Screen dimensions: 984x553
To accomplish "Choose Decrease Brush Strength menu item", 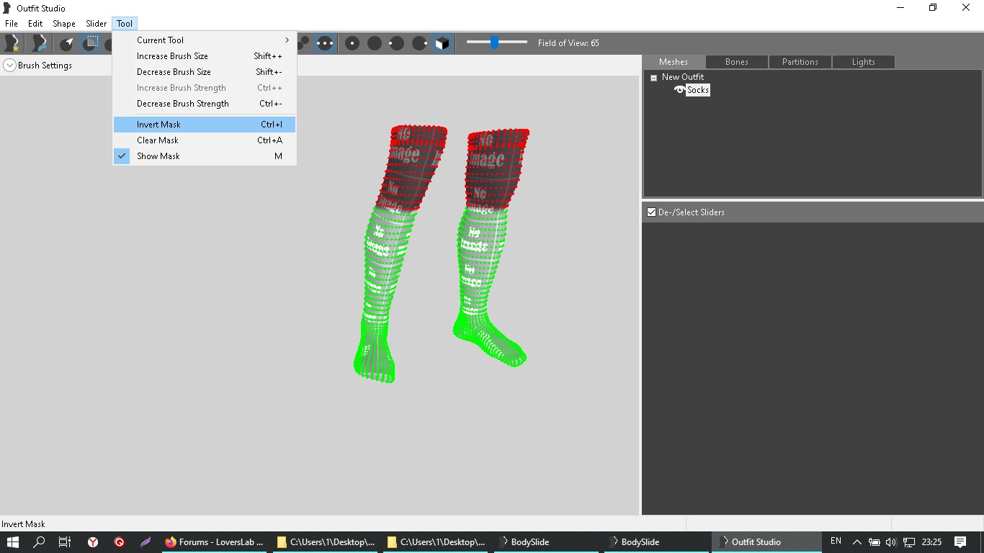I will tap(205, 104).
